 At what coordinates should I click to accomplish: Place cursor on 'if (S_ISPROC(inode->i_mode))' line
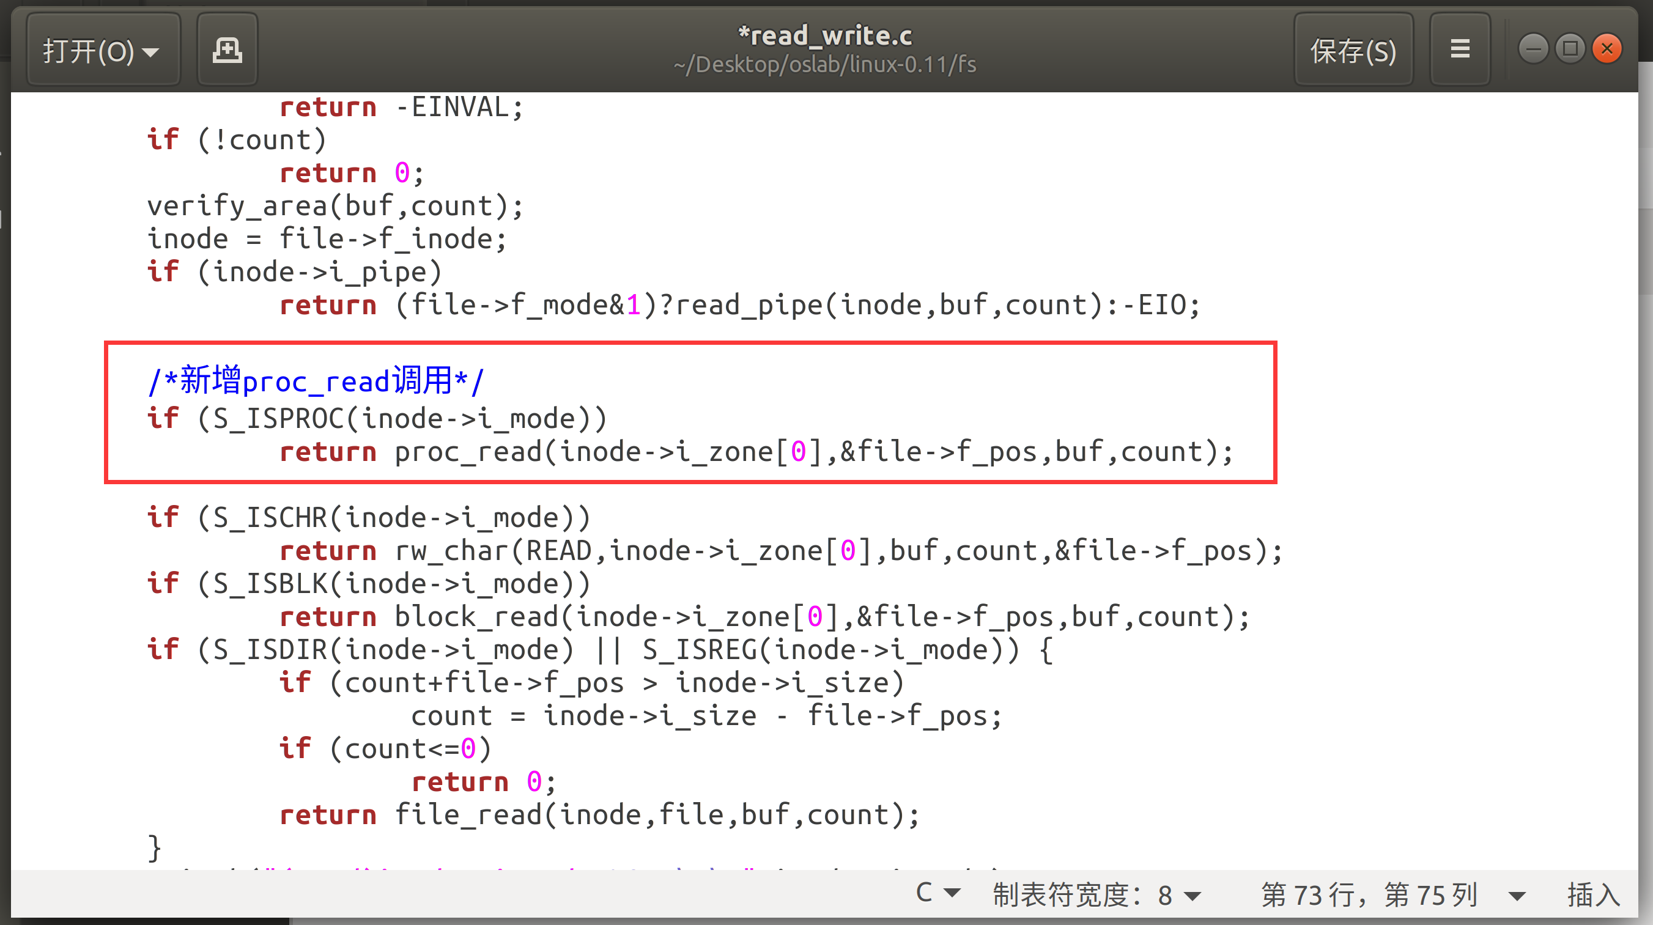pyautogui.click(x=377, y=418)
